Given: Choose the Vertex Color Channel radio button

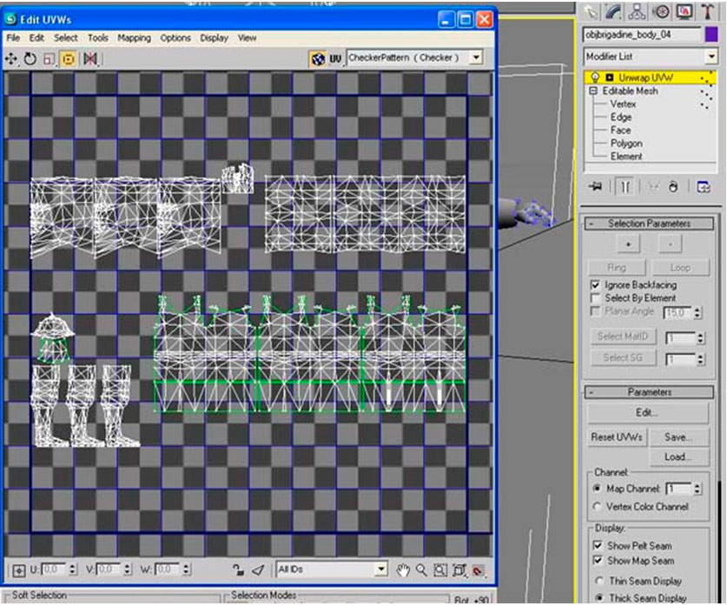Looking at the screenshot, I should point(596,507).
